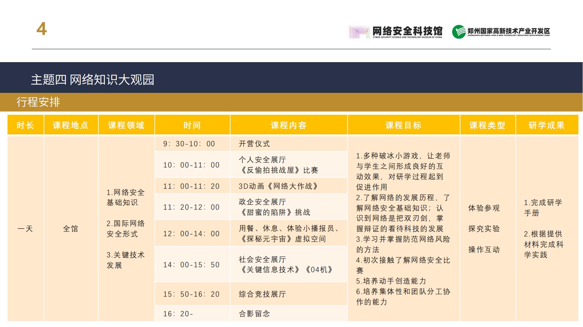
Task: Click 3D动画《网络大作战》 cell
Action: tap(289, 186)
